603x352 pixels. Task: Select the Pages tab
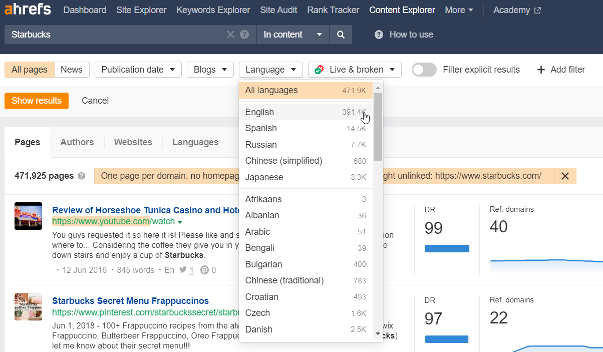pyautogui.click(x=28, y=142)
